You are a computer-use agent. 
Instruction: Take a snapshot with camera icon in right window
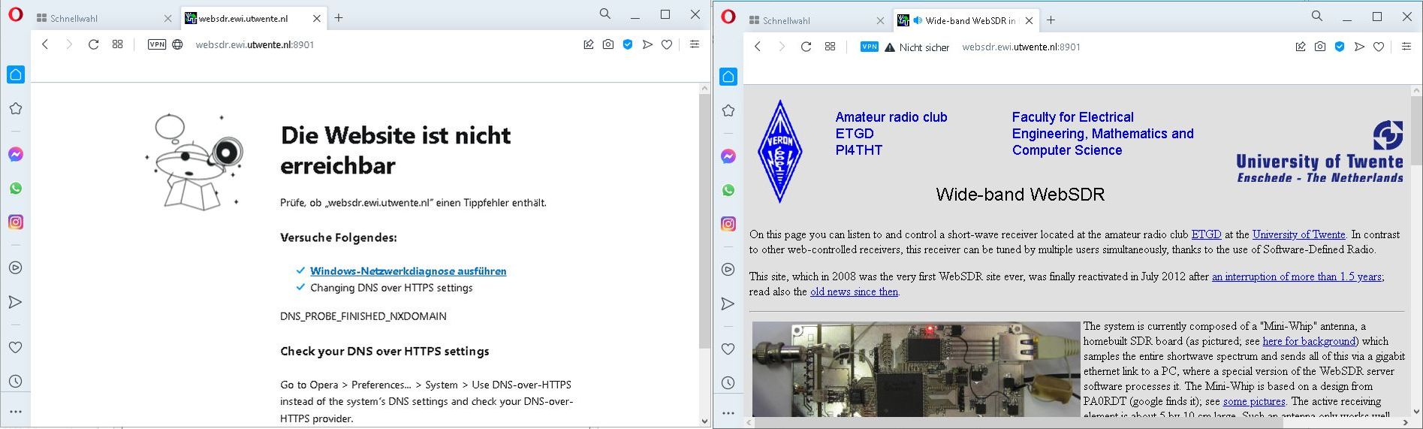click(1319, 47)
